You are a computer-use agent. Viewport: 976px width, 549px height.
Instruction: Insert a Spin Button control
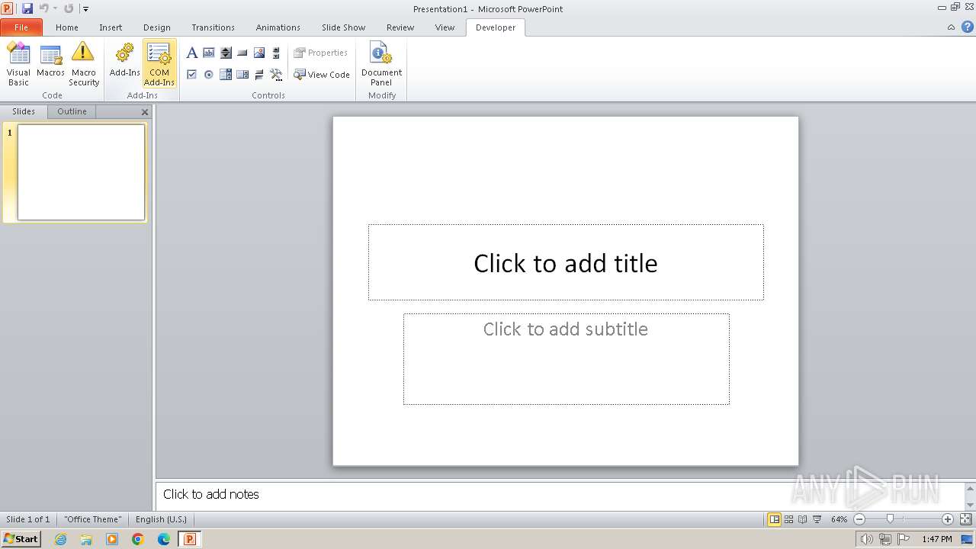226,53
